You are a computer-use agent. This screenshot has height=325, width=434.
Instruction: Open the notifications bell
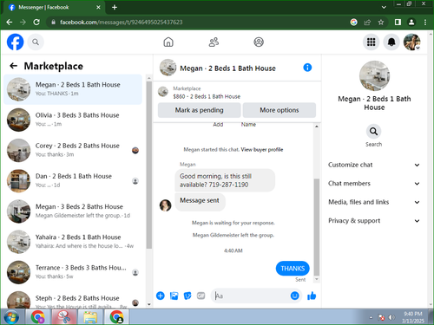[x=391, y=42]
